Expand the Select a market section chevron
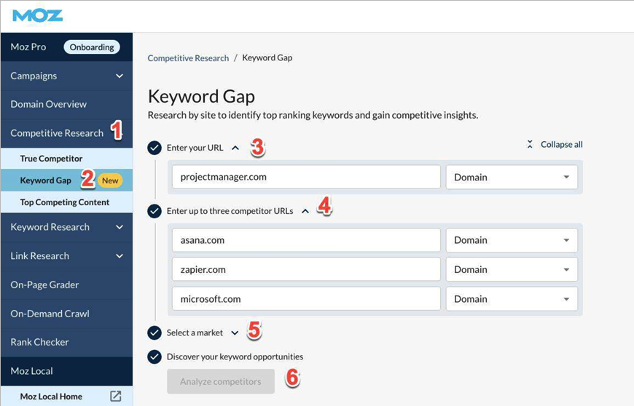 pos(235,333)
